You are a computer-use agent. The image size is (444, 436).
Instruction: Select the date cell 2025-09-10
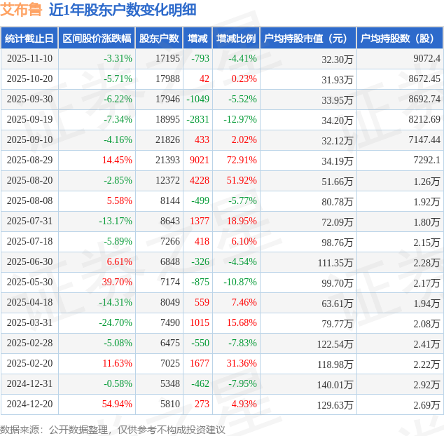click(x=29, y=139)
